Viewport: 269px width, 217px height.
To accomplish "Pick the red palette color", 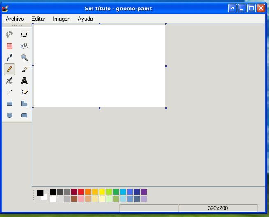I will [81, 192].
